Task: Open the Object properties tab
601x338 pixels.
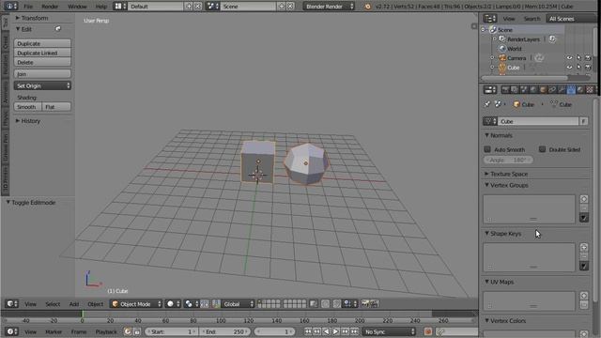Action: point(543,90)
